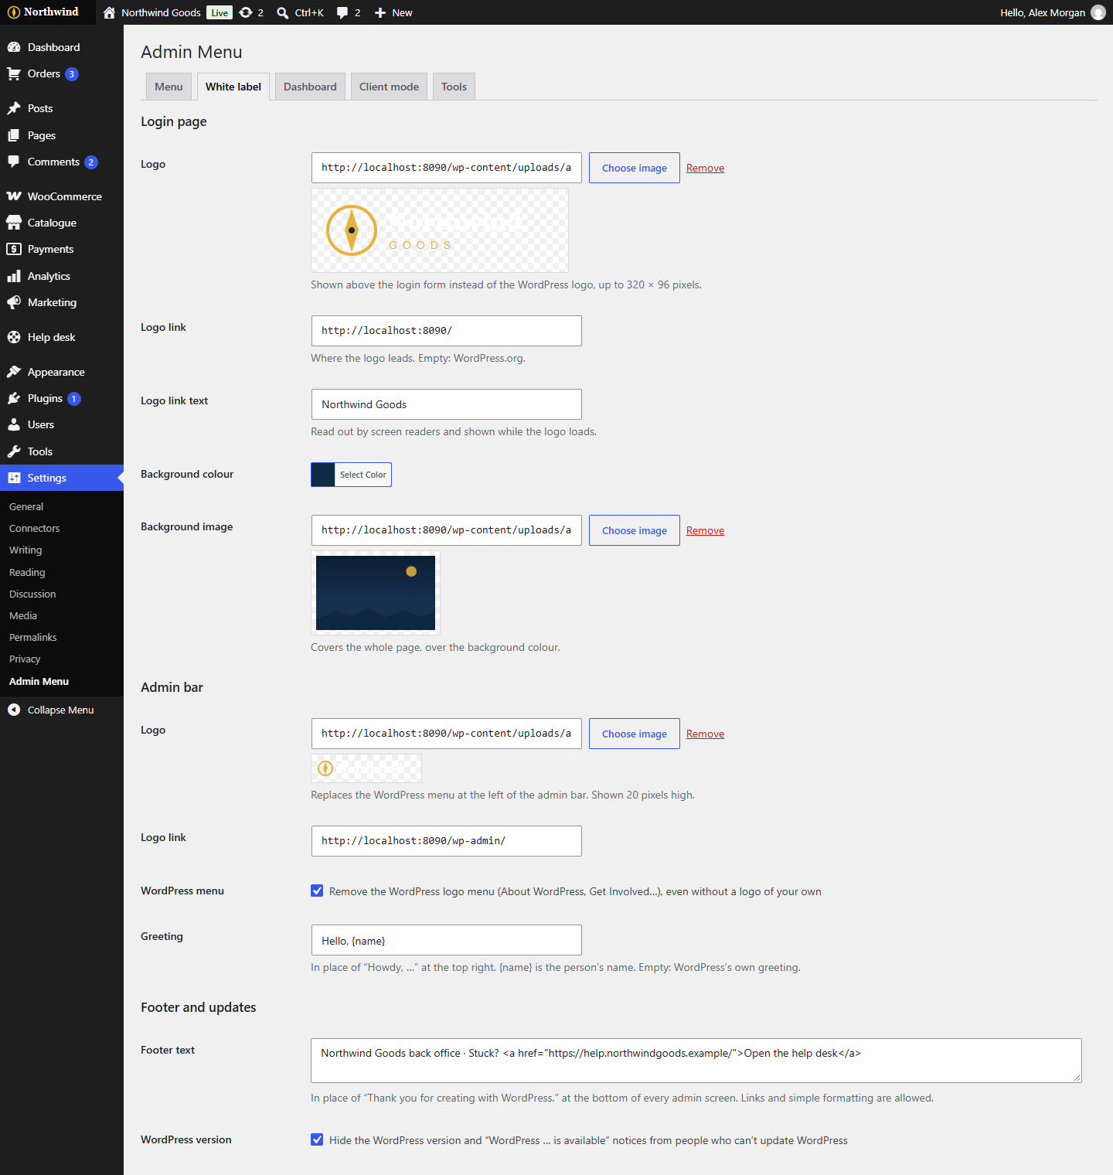Click the Background colour swatch

coord(323,475)
